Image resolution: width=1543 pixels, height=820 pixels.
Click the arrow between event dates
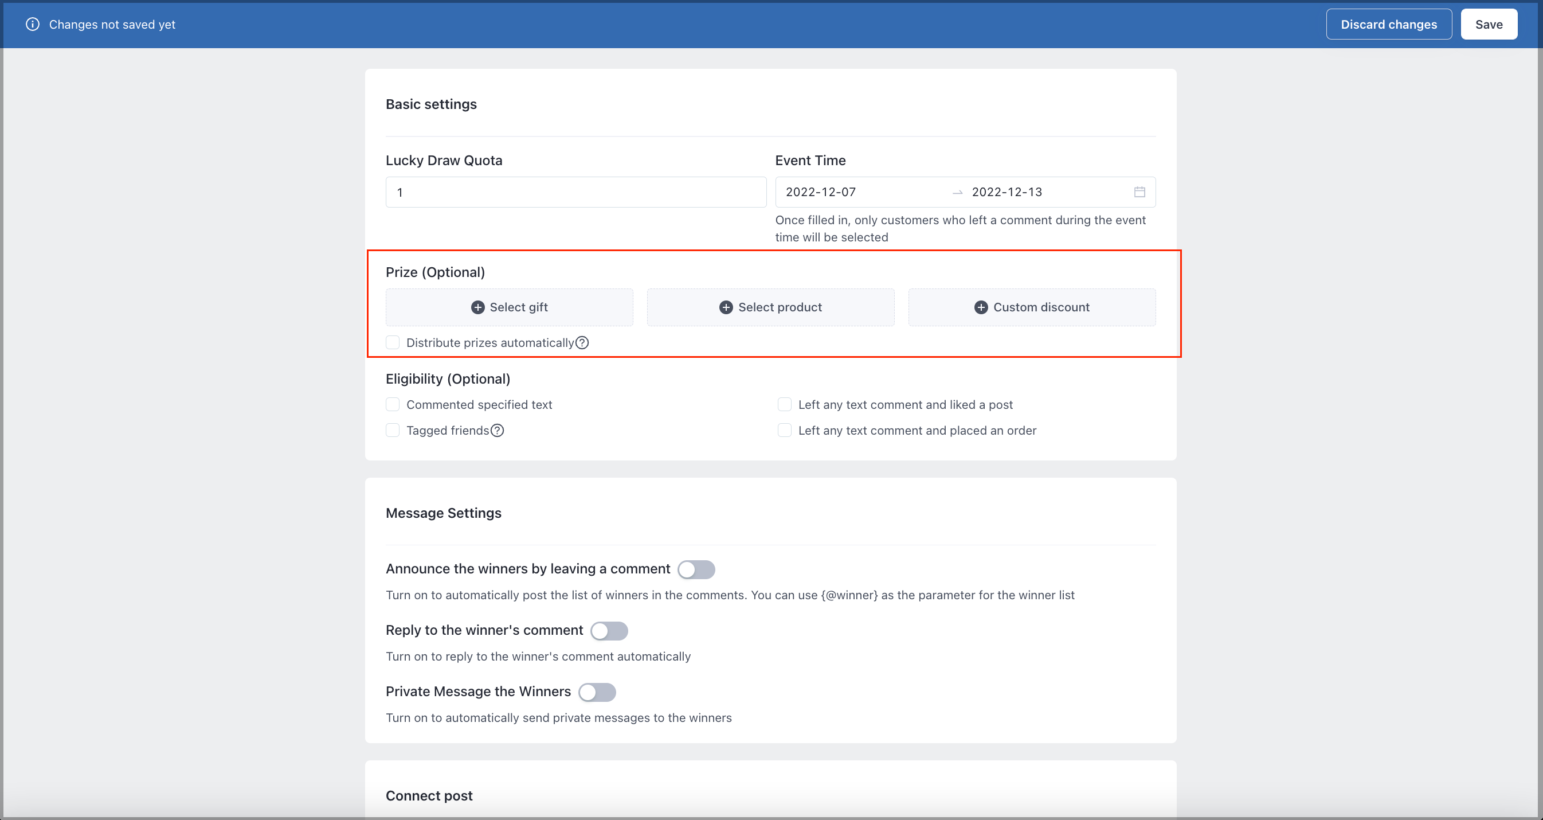(957, 193)
